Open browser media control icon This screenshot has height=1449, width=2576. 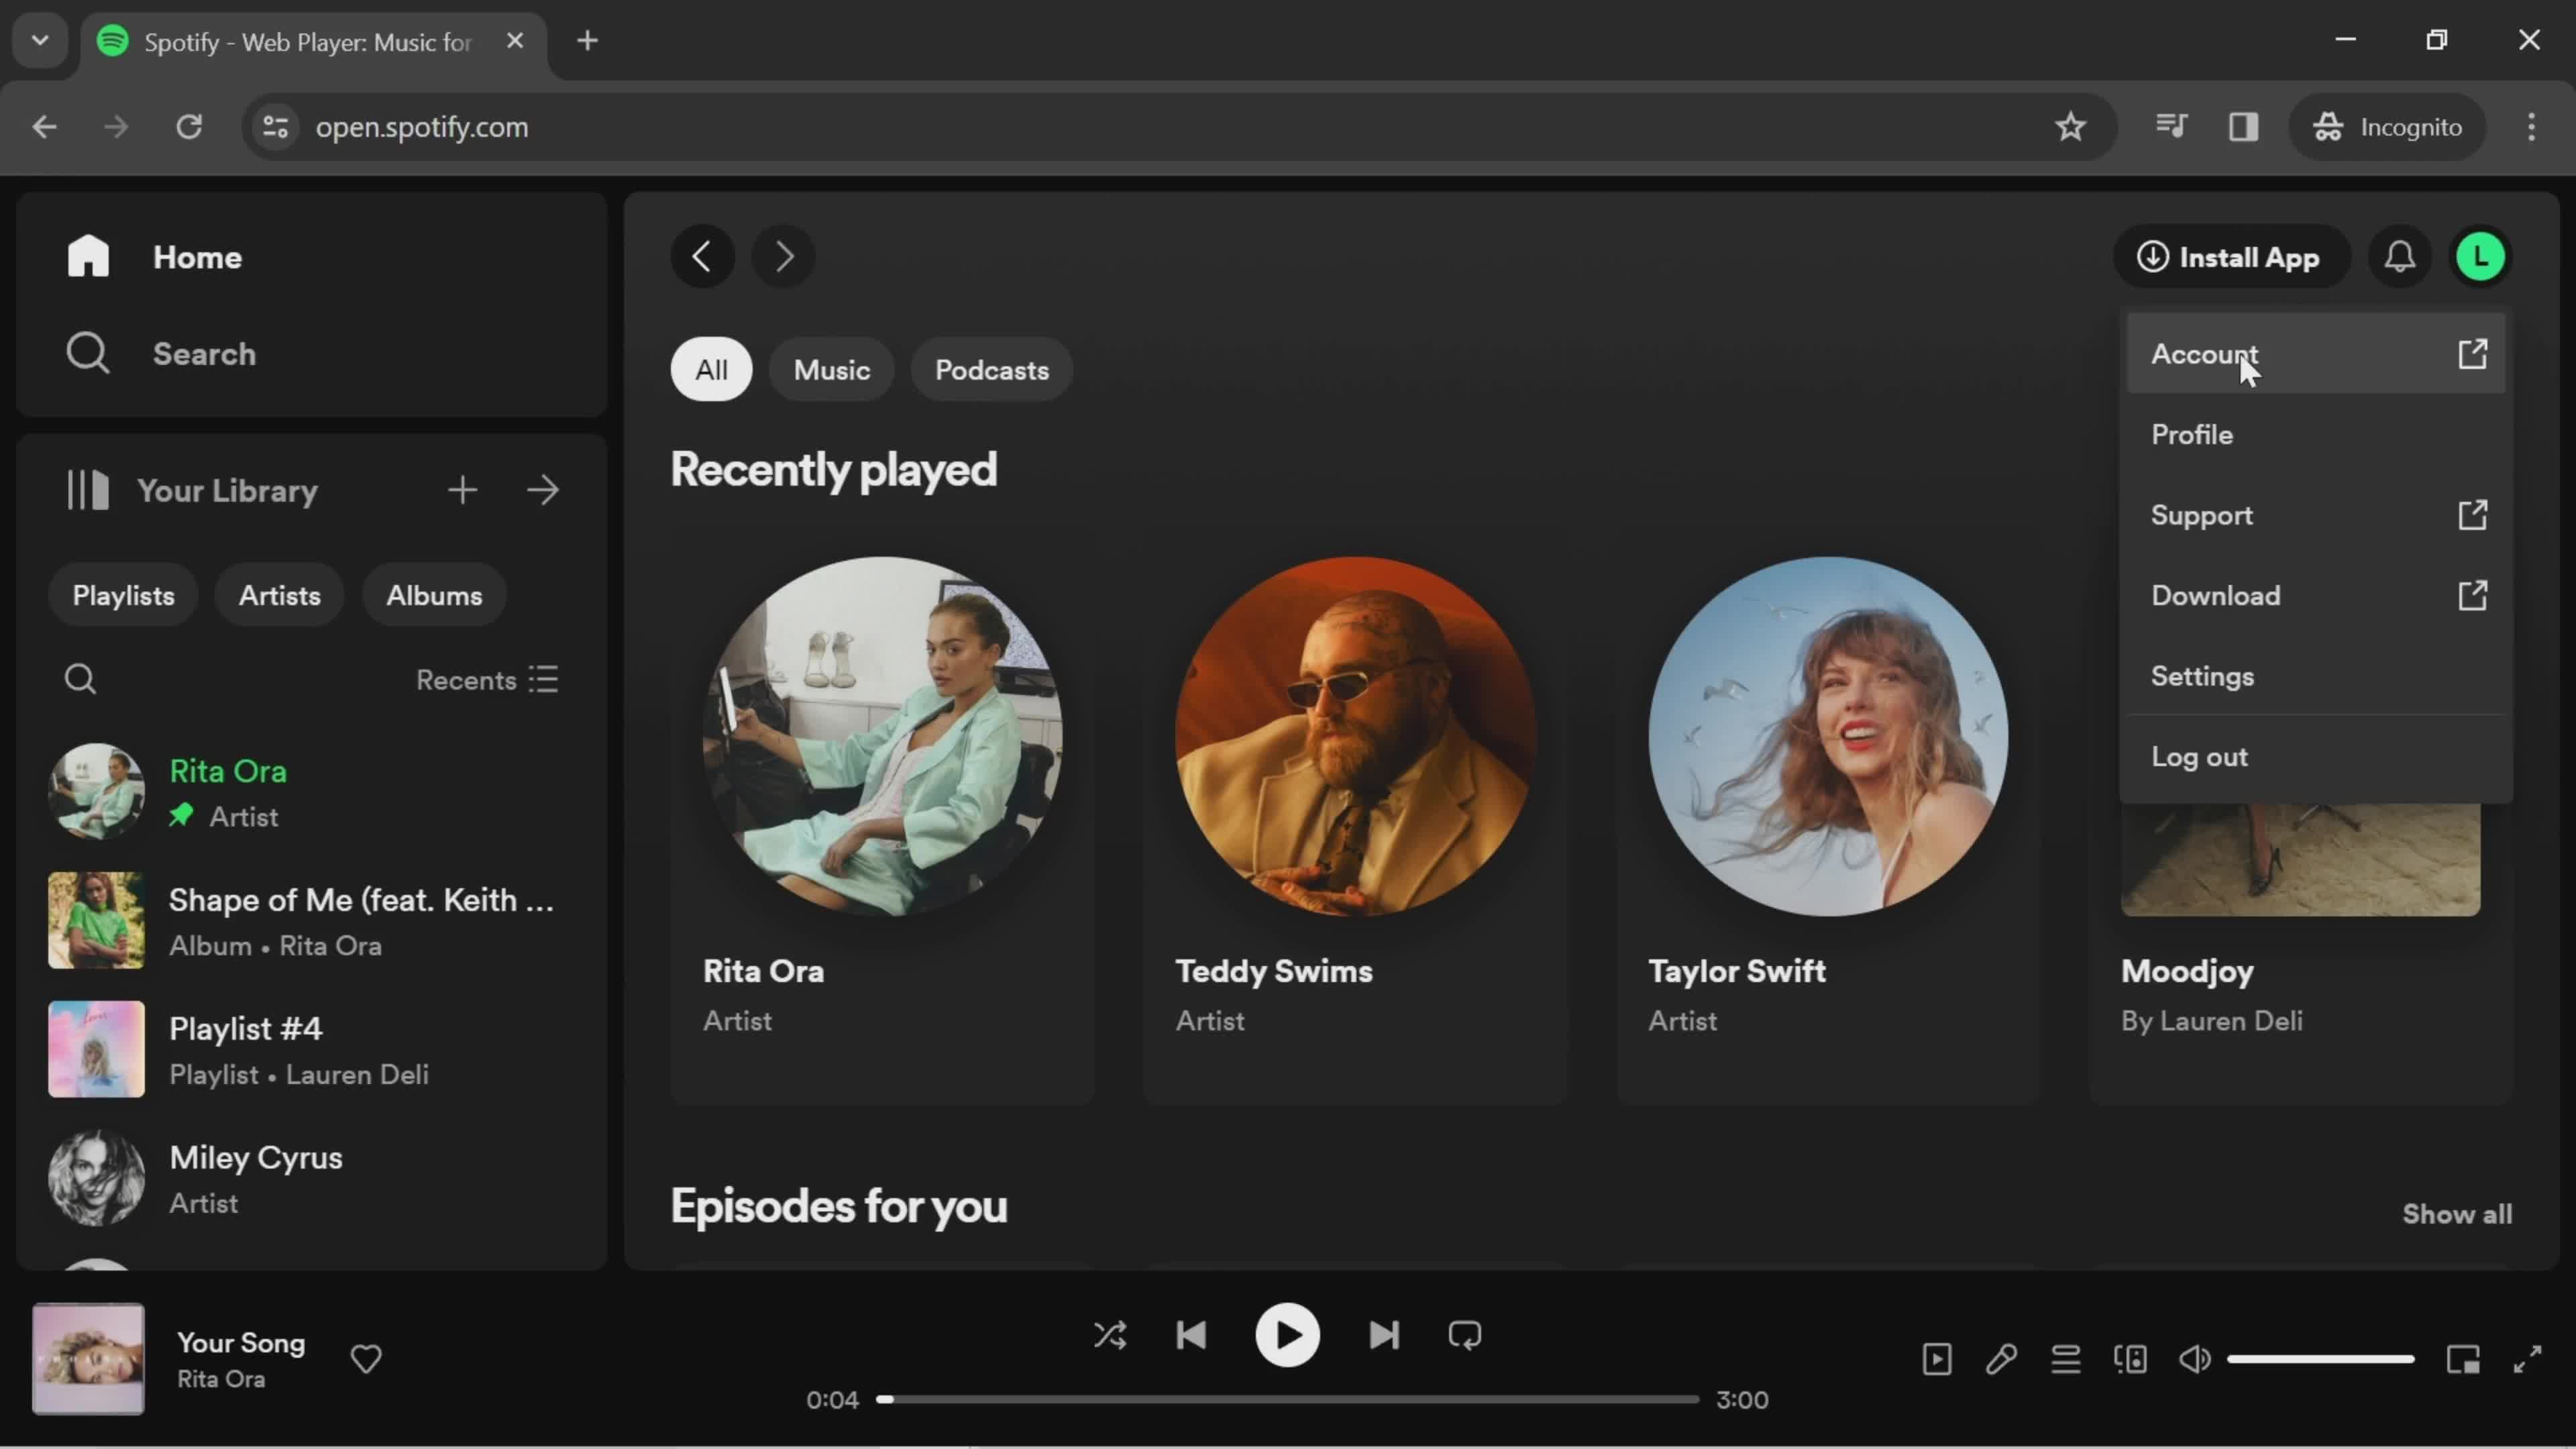pyautogui.click(x=2171, y=127)
